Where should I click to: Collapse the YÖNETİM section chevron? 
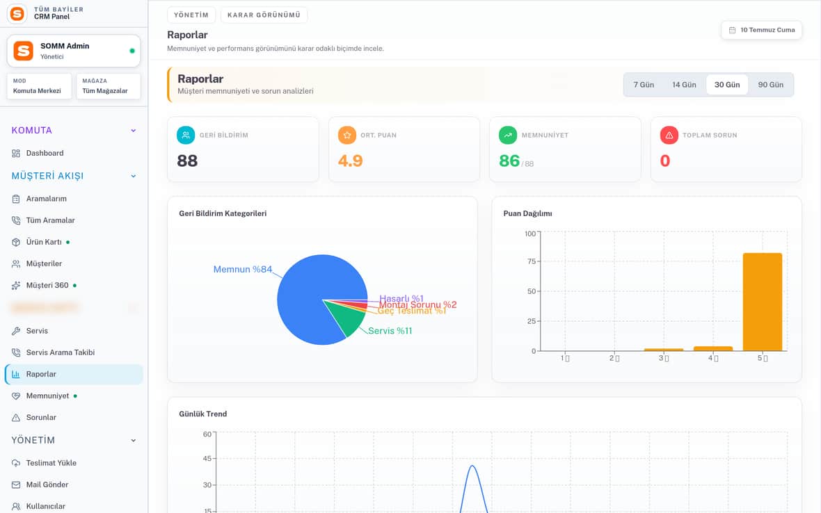[134, 440]
